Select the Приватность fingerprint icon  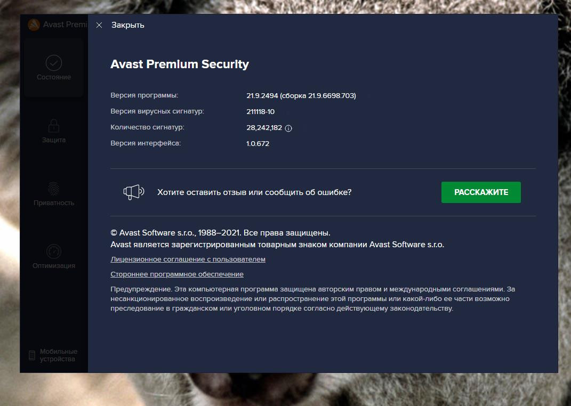(x=54, y=189)
